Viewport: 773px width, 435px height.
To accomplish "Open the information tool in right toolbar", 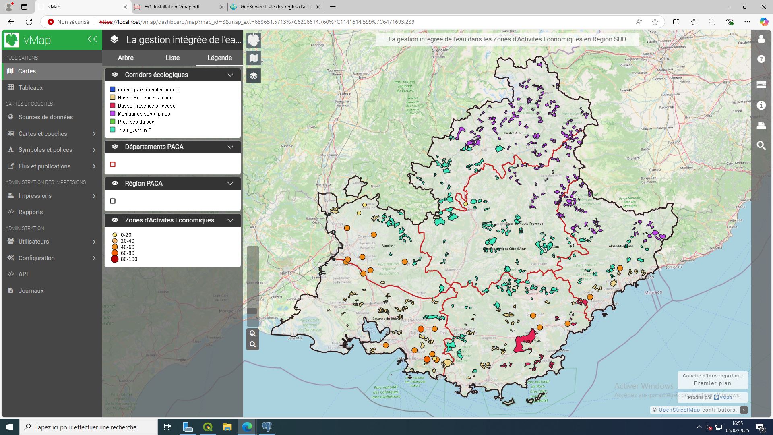I will click(761, 105).
